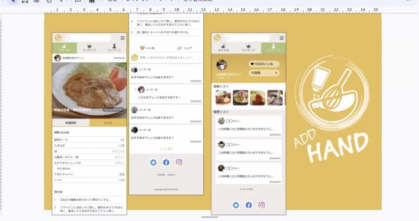
Task: Click the hamburger menu in the left mockup
Action: (122, 38)
